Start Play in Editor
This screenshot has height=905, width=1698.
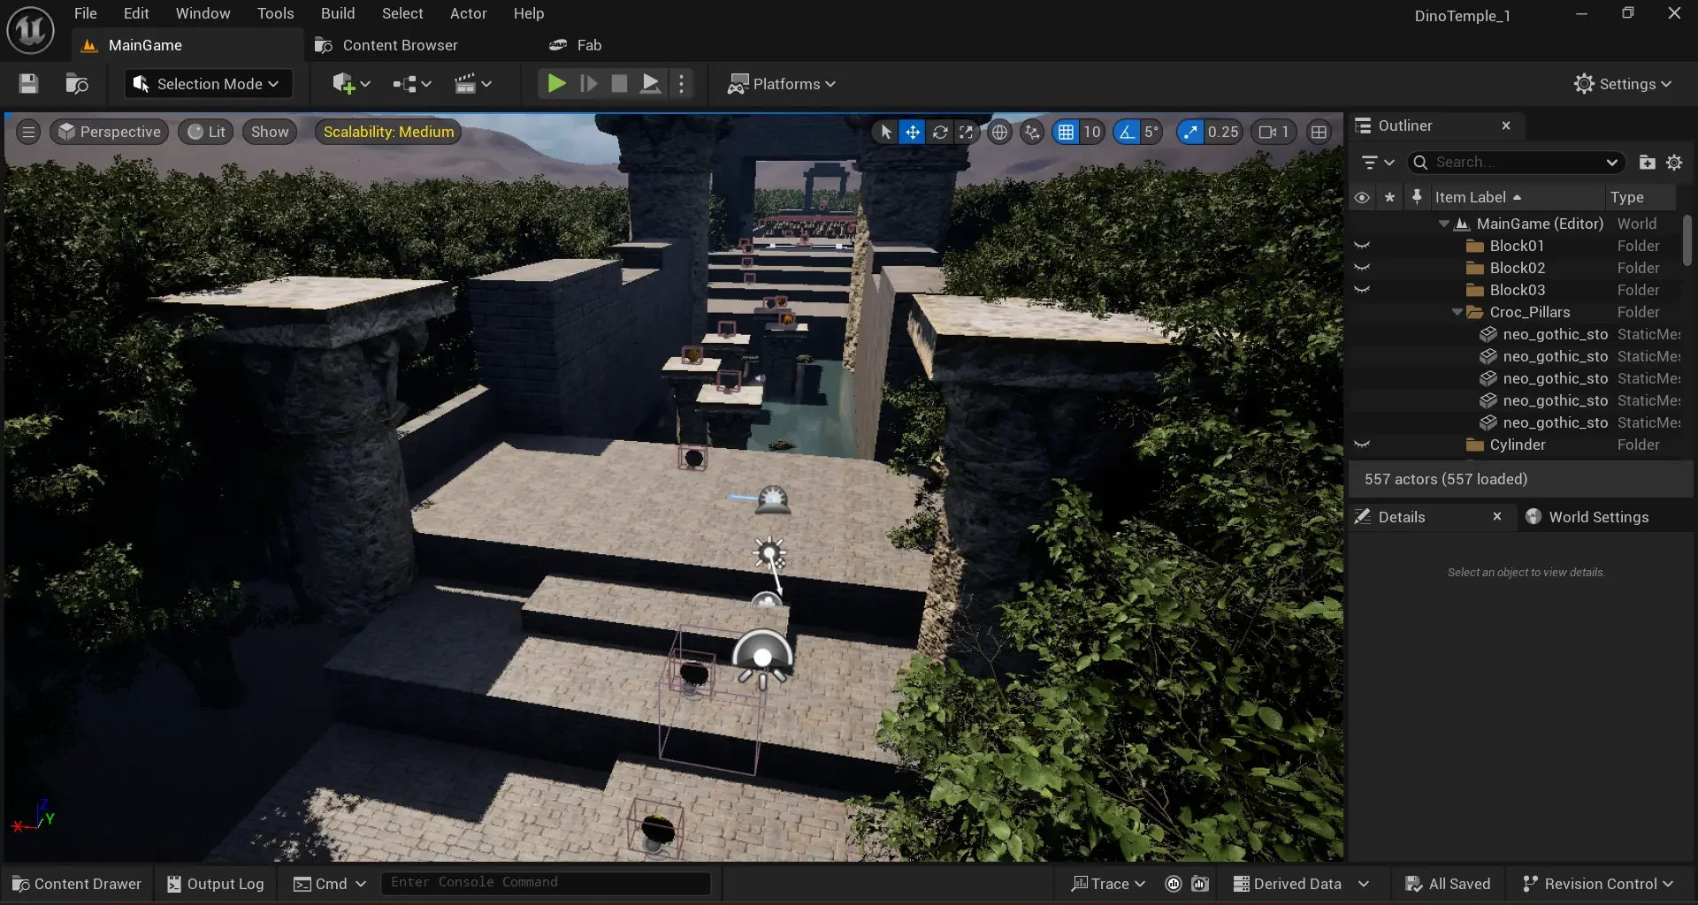556,84
